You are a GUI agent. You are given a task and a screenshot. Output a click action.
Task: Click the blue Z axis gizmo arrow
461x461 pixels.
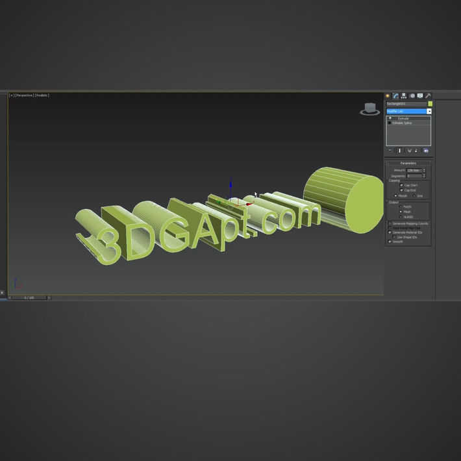click(230, 184)
